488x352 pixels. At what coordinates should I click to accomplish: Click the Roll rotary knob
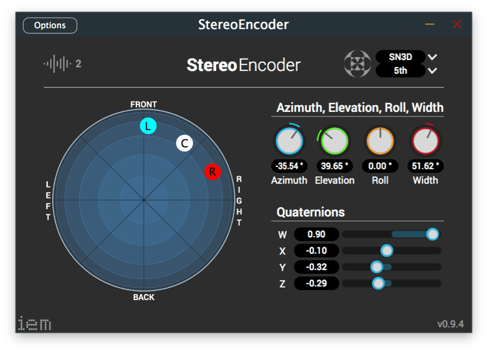[x=380, y=141]
